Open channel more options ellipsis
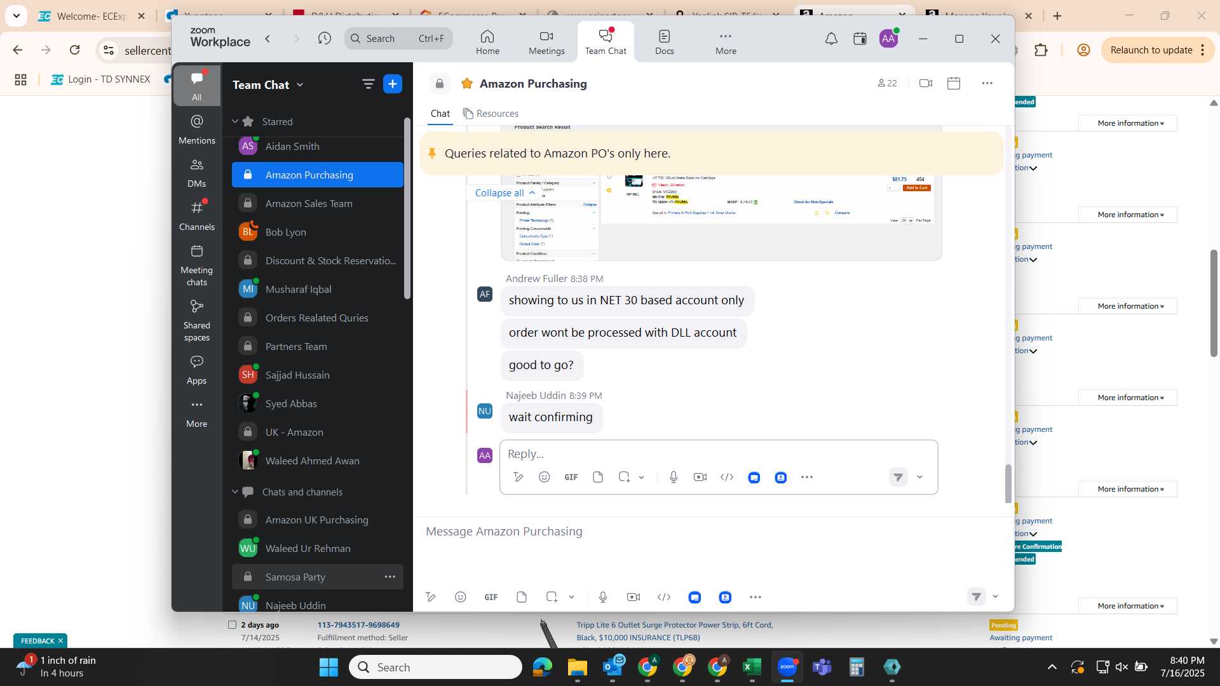 tap(987, 83)
